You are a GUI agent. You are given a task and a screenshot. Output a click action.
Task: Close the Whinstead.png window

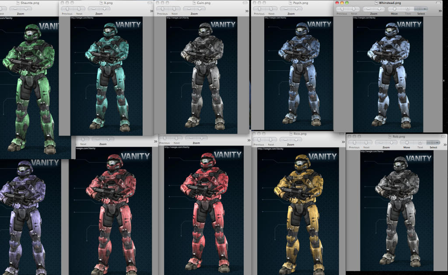(337, 3)
